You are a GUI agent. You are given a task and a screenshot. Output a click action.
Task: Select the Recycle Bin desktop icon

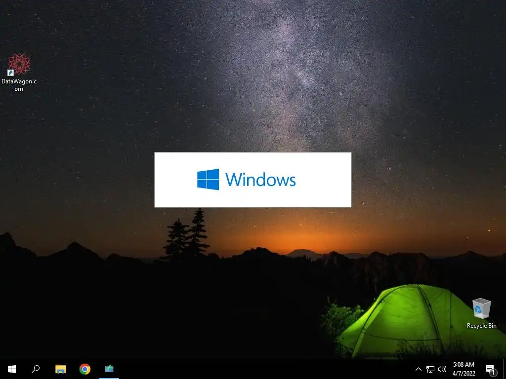tap(481, 313)
